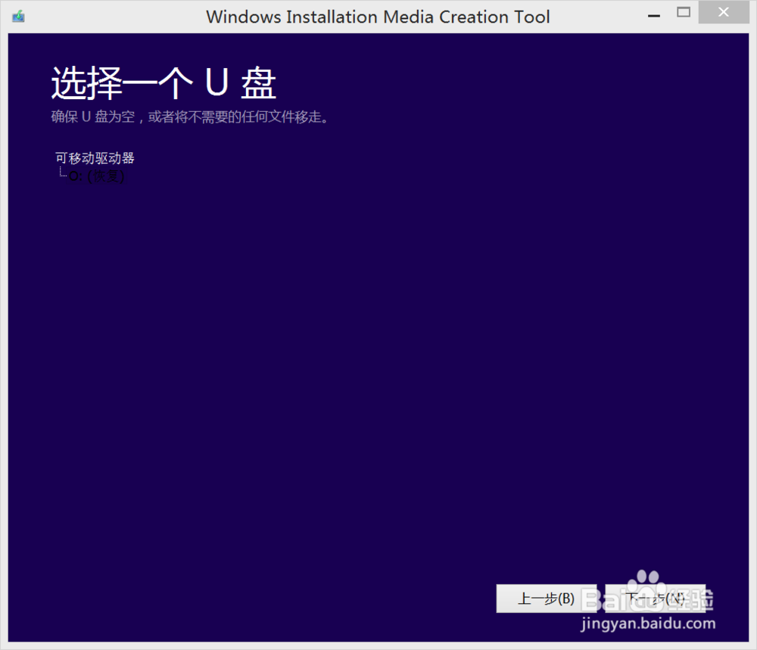Image resolution: width=757 pixels, height=650 pixels.
Task: Continue with 下一步(N) button
Action: [655, 599]
